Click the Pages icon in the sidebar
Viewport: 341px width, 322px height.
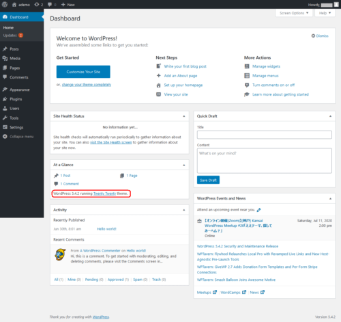5,68
